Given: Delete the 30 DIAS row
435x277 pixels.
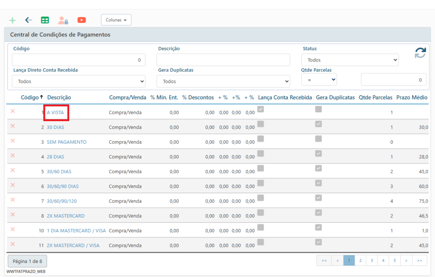Looking at the screenshot, I should [13, 126].
